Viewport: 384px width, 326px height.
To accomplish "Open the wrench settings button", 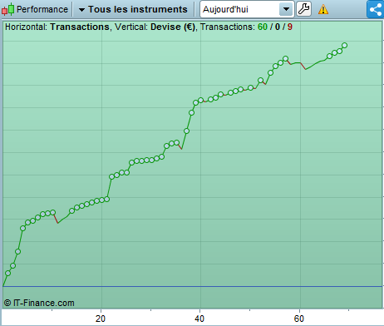I will (304, 9).
